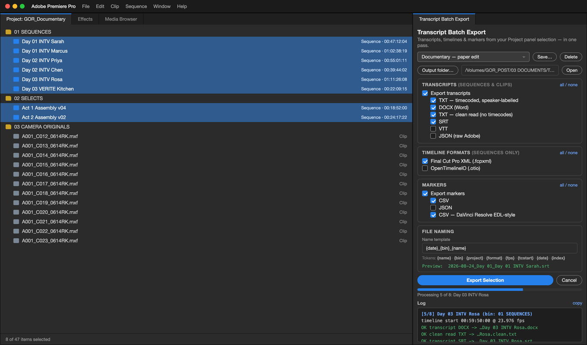Viewport: 587px width, 345px height.
Task: Click A001_C018_0614RK.mxf clip icon
Action: (x=16, y=193)
